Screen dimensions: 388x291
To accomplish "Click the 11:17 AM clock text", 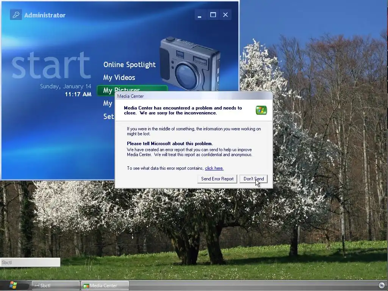I will coord(78,94).
